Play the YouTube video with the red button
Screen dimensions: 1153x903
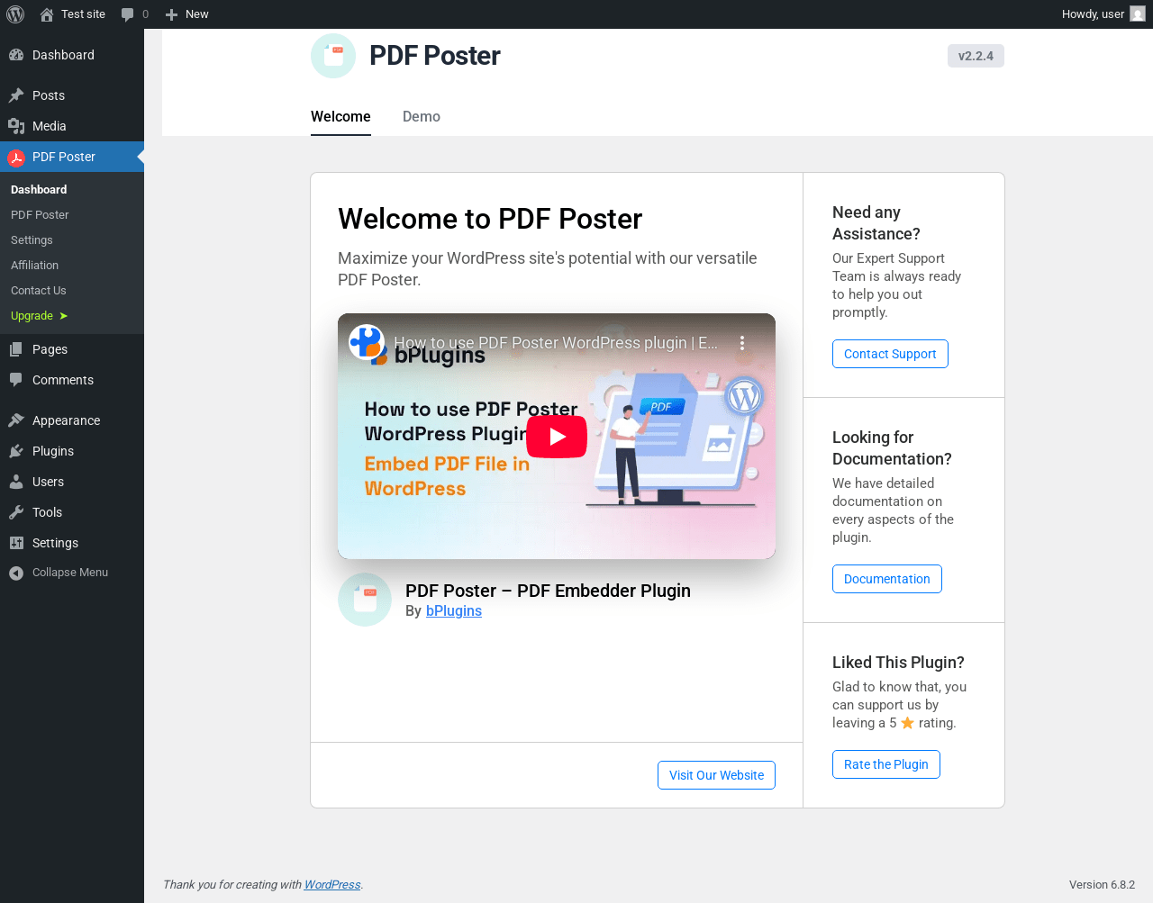(557, 437)
